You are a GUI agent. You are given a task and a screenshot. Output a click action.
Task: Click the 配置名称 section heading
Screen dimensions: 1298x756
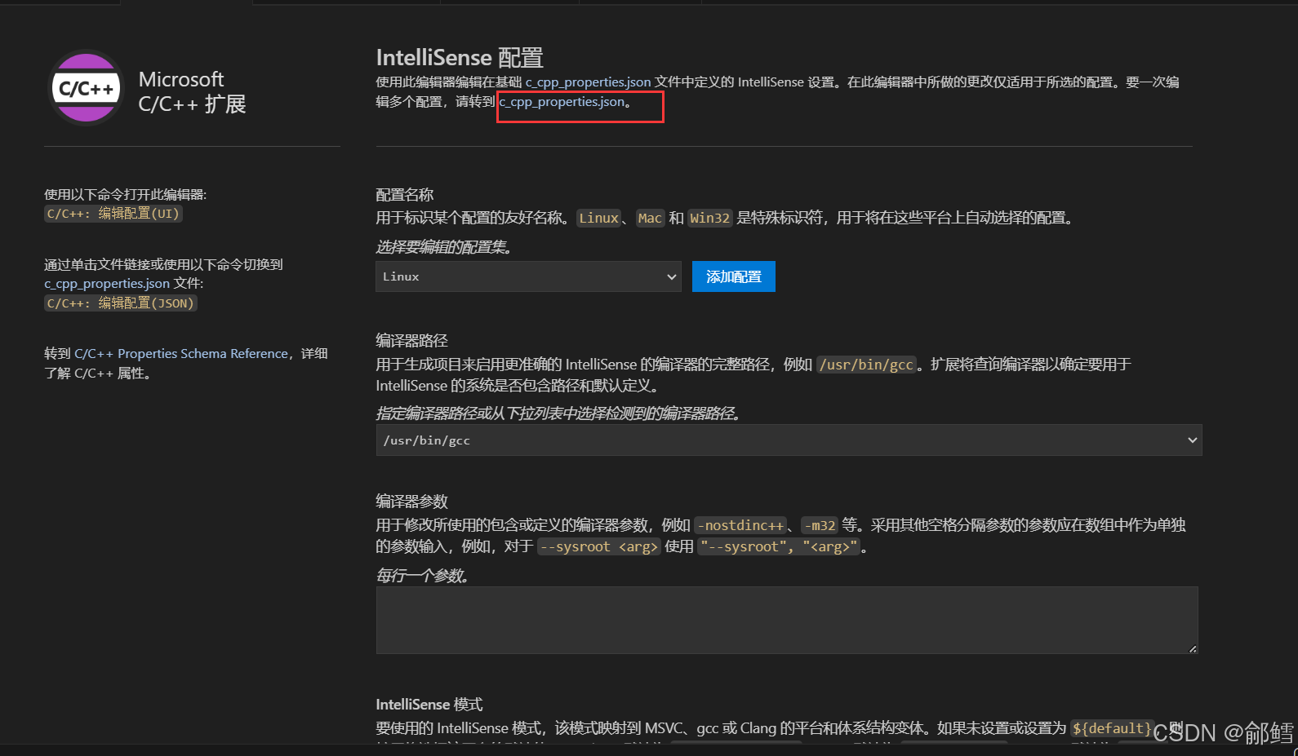point(405,195)
